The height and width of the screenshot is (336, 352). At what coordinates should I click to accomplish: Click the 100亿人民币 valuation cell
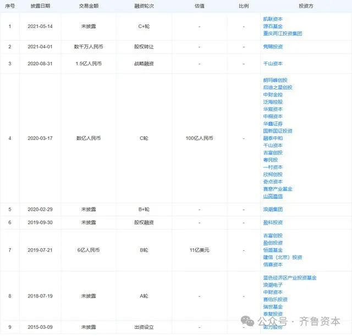click(199, 138)
